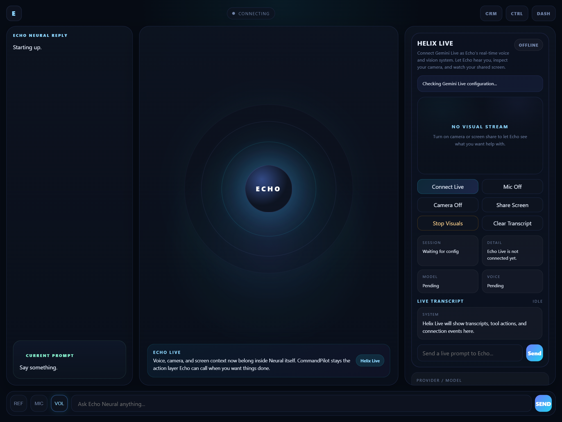The height and width of the screenshot is (422, 562).
Task: Click the Helix Live pill button
Action: point(370,361)
